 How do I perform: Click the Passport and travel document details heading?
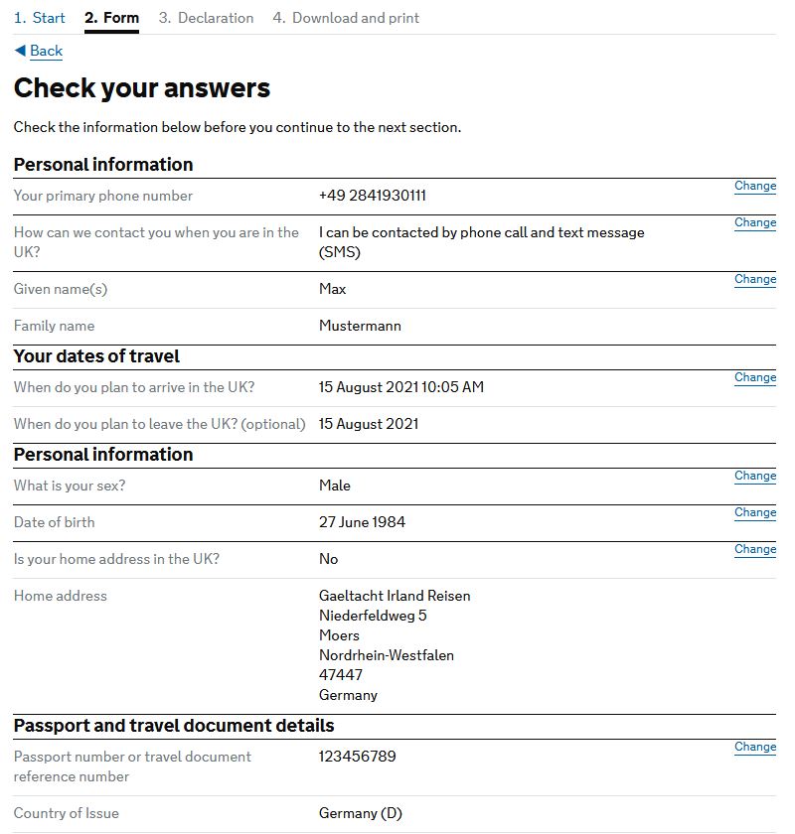point(176,725)
